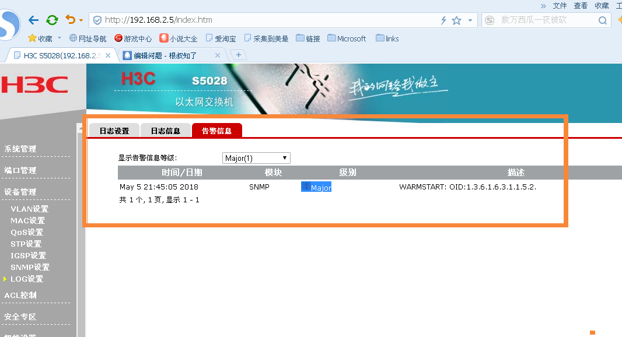Click the 描述 column header
Viewport: 622px width, 337px height.
516,173
